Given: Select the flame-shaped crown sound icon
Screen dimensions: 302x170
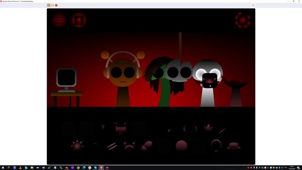Looking at the screenshot, I should [209, 127].
